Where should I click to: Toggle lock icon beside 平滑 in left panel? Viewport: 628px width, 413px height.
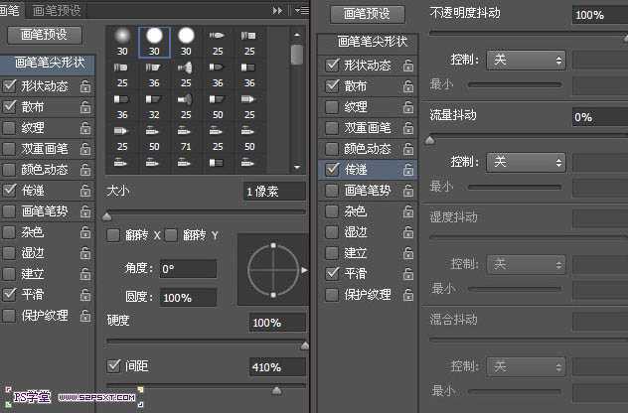[x=85, y=295]
